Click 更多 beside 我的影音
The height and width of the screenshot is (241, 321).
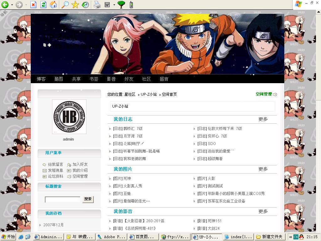(263, 212)
